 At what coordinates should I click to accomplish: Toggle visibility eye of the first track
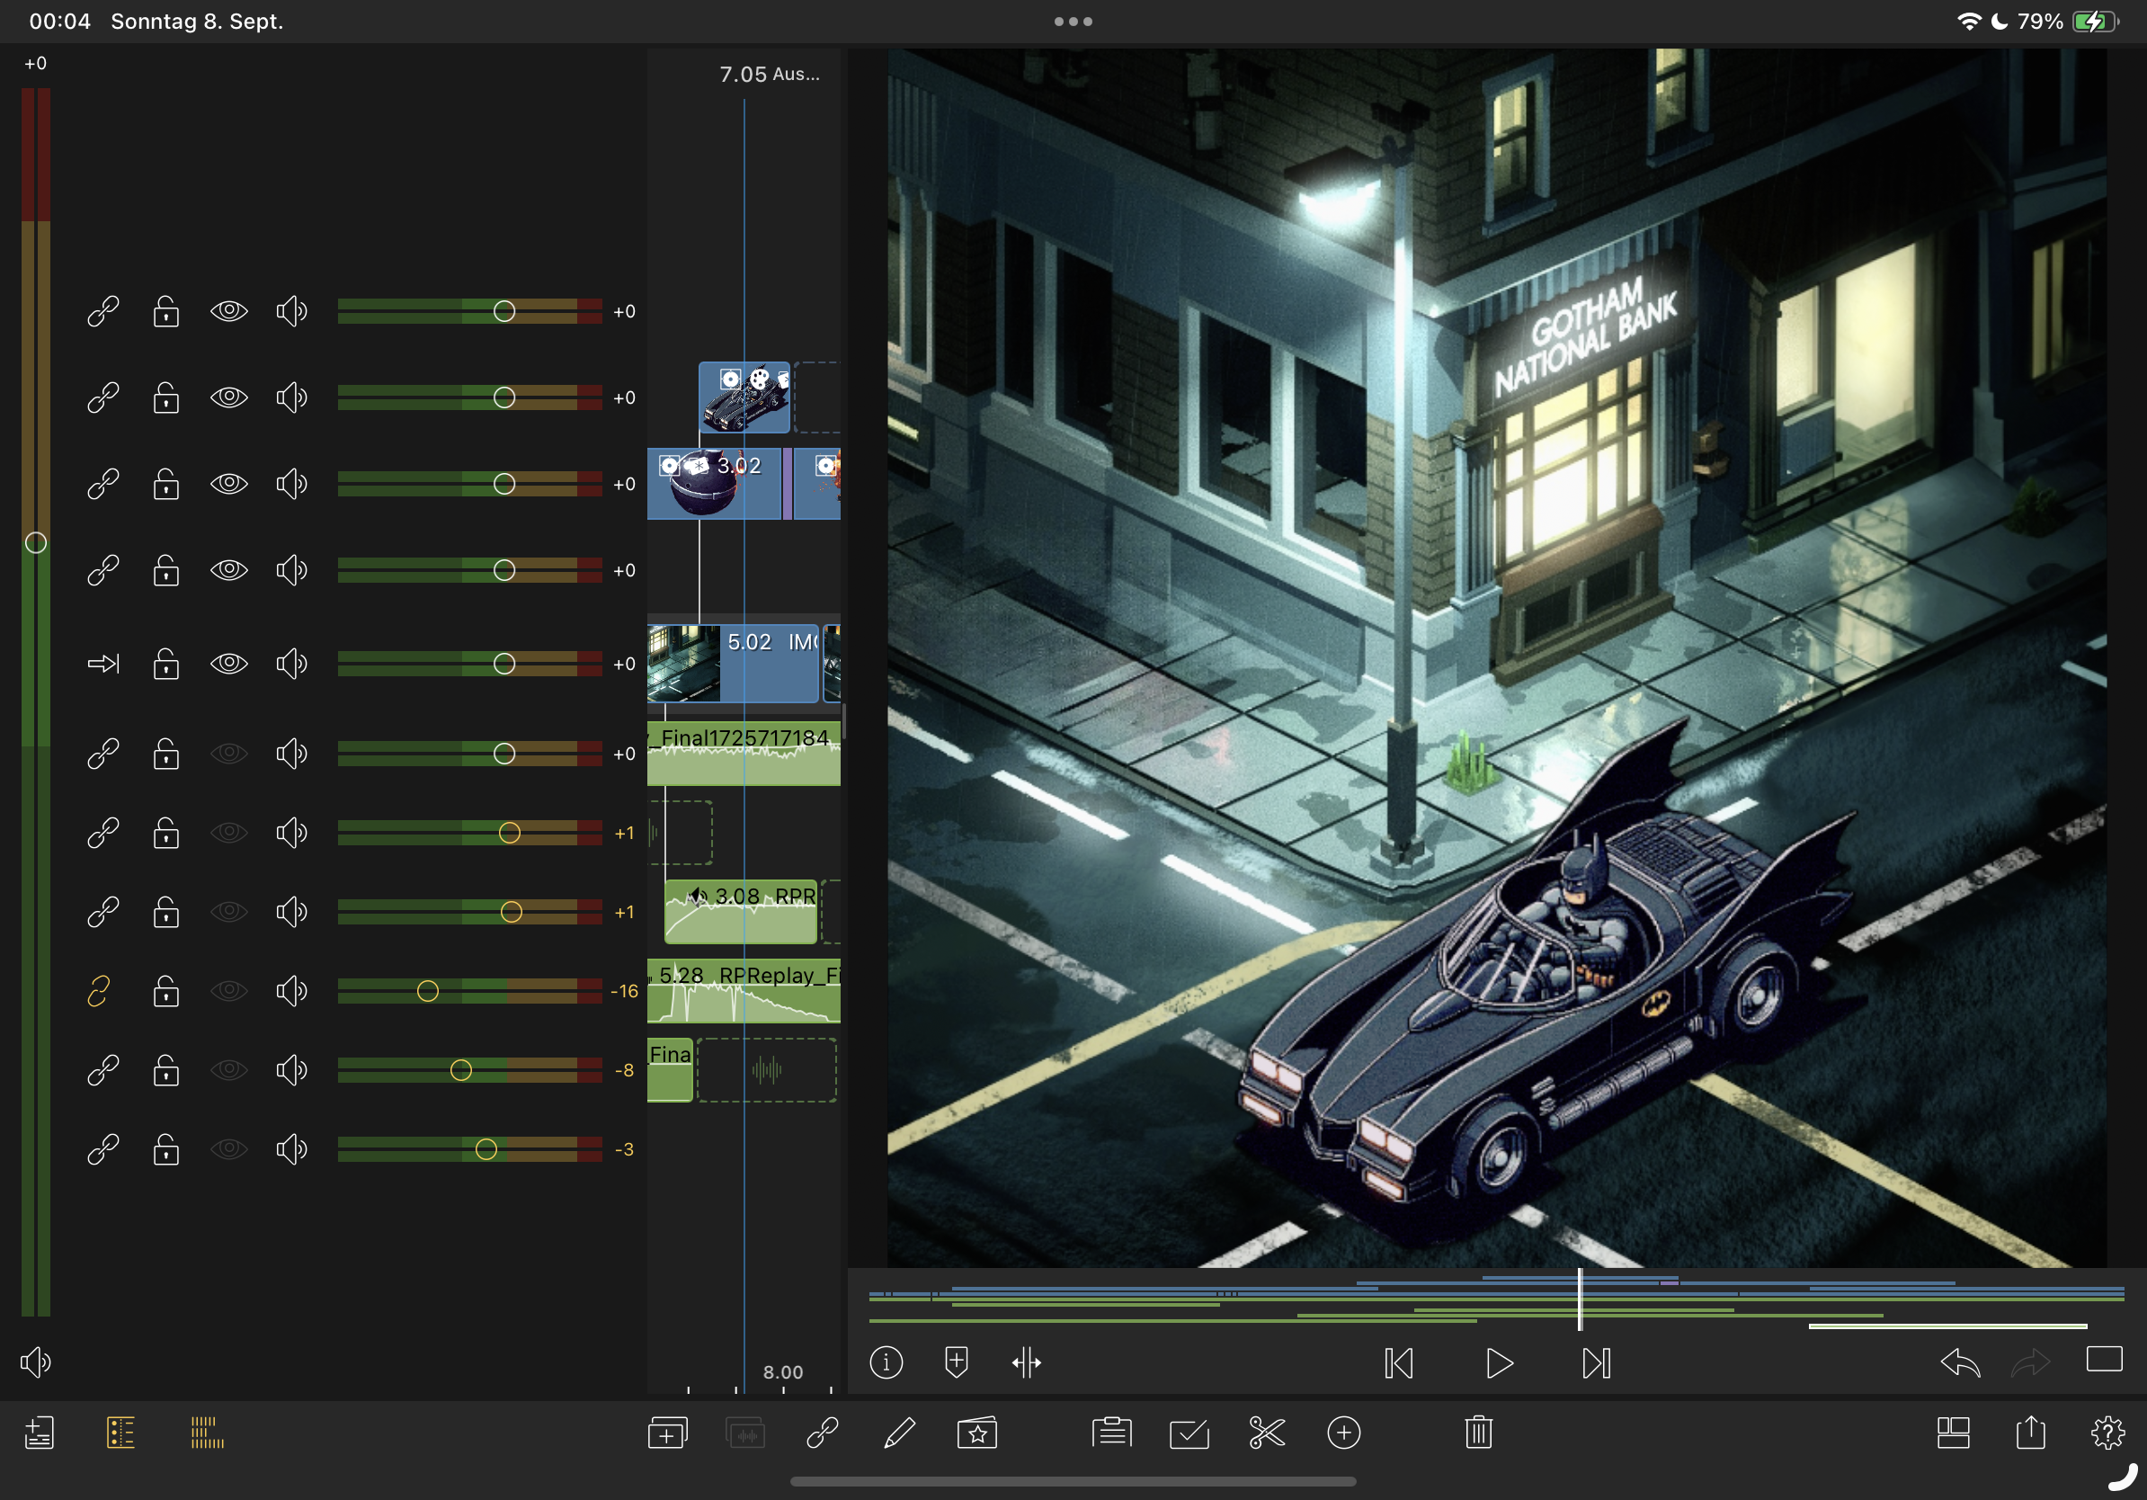[x=229, y=311]
